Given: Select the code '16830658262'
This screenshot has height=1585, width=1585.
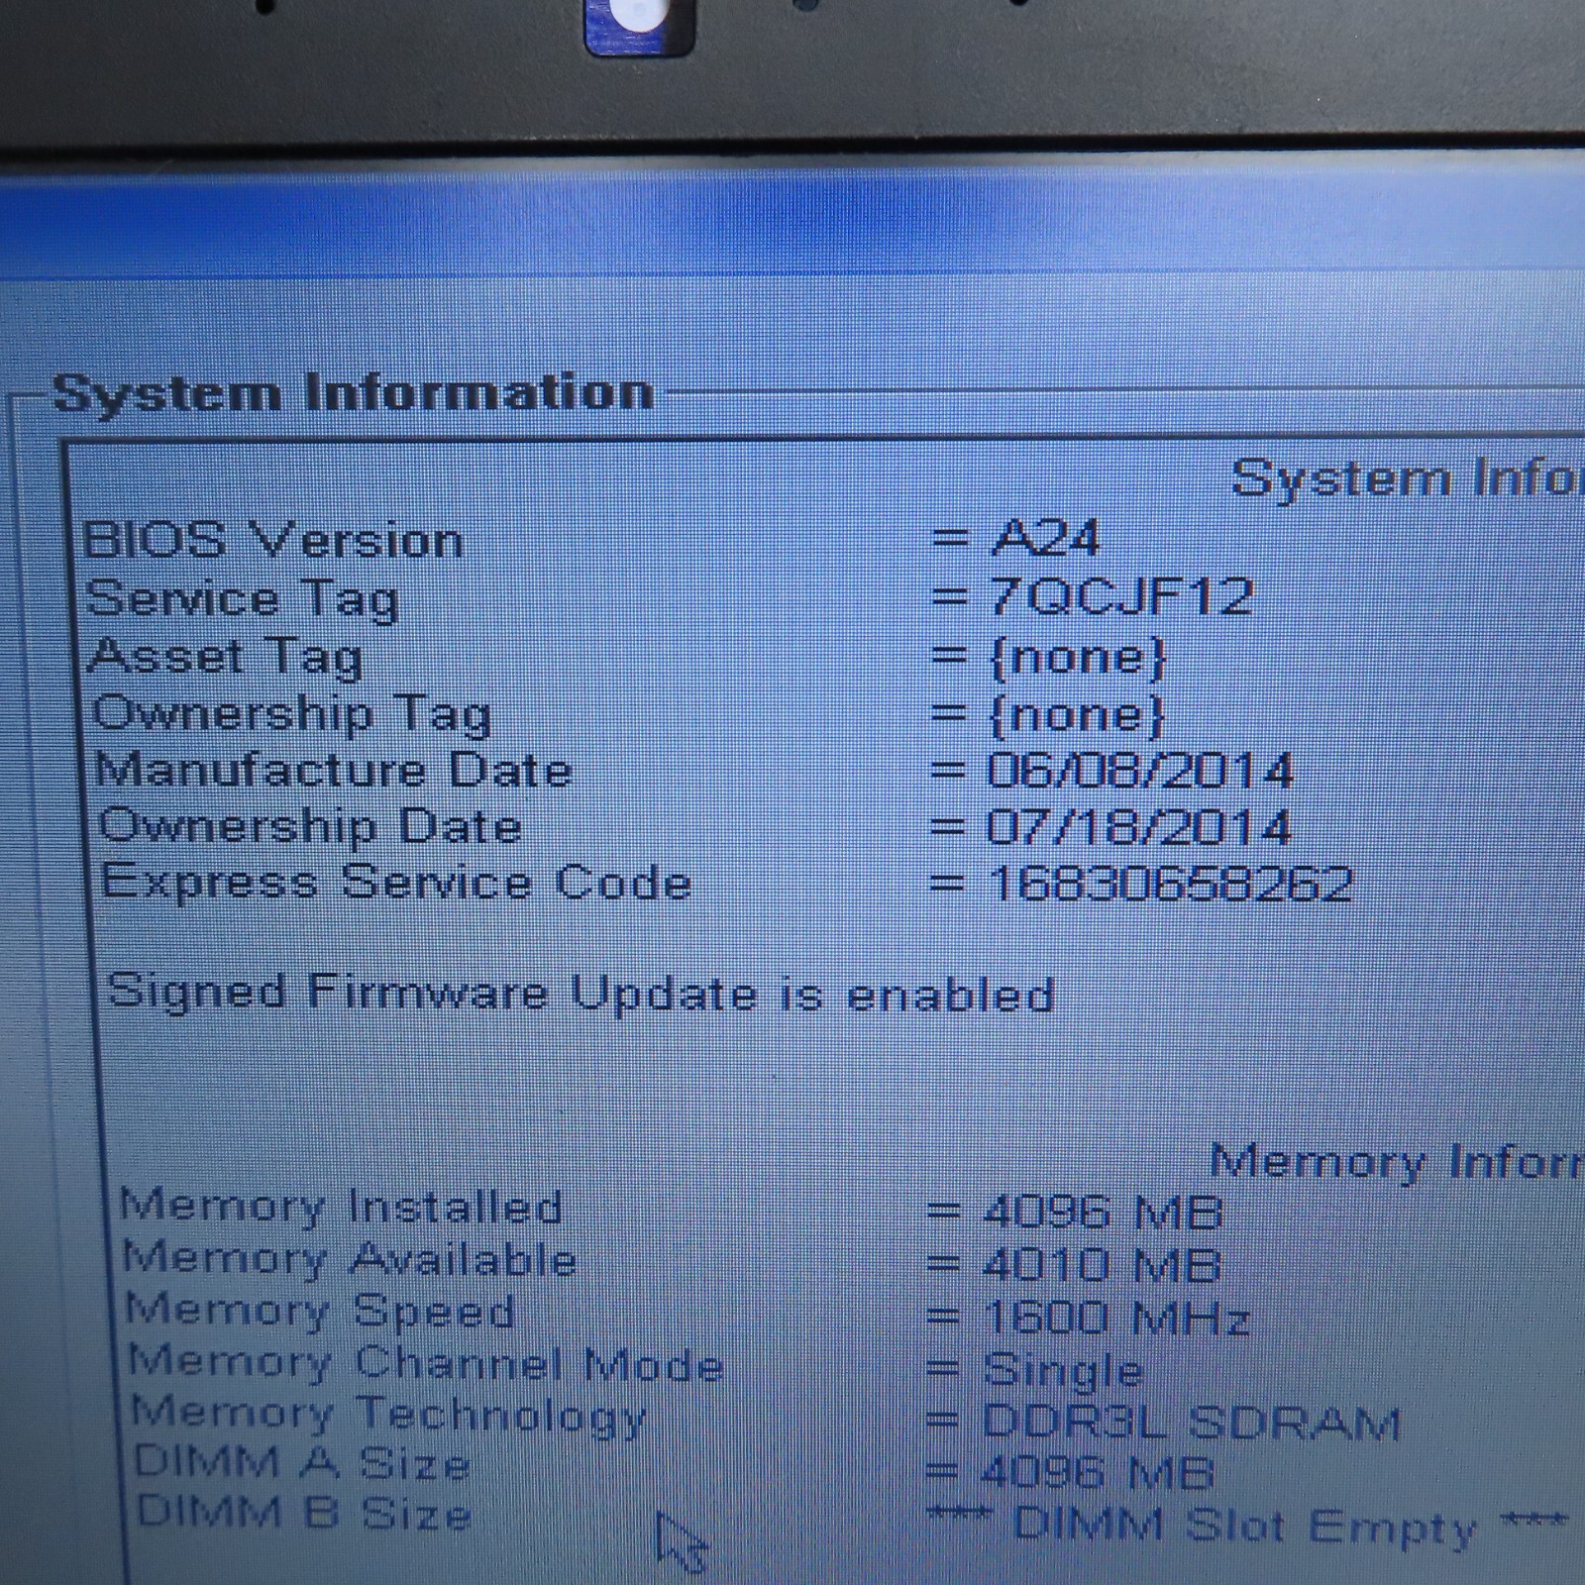Looking at the screenshot, I should pyautogui.click(x=1170, y=884).
